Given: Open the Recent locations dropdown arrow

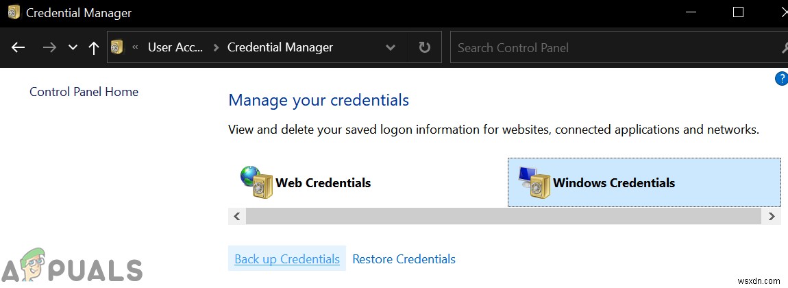Looking at the screenshot, I should (73, 47).
